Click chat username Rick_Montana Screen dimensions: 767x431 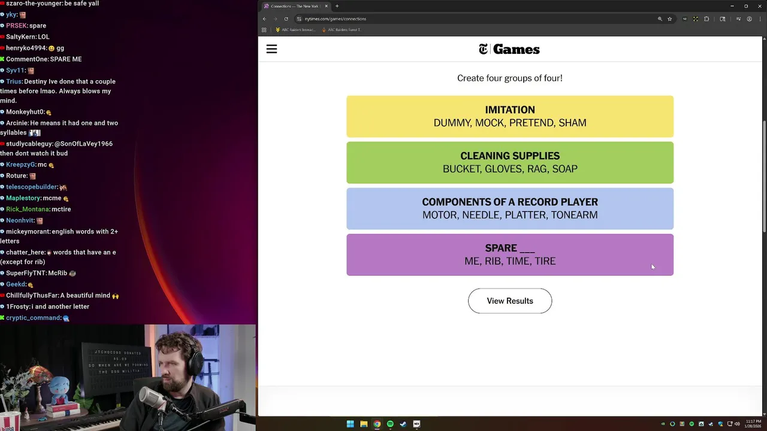coord(28,210)
